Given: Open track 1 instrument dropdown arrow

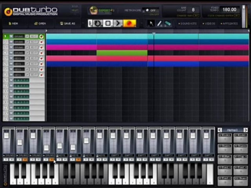Looking at the screenshot, I should tap(11, 37).
